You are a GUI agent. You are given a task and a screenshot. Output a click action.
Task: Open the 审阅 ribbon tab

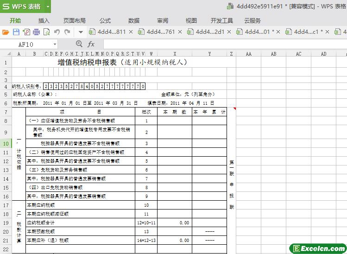pyautogui.click(x=163, y=20)
